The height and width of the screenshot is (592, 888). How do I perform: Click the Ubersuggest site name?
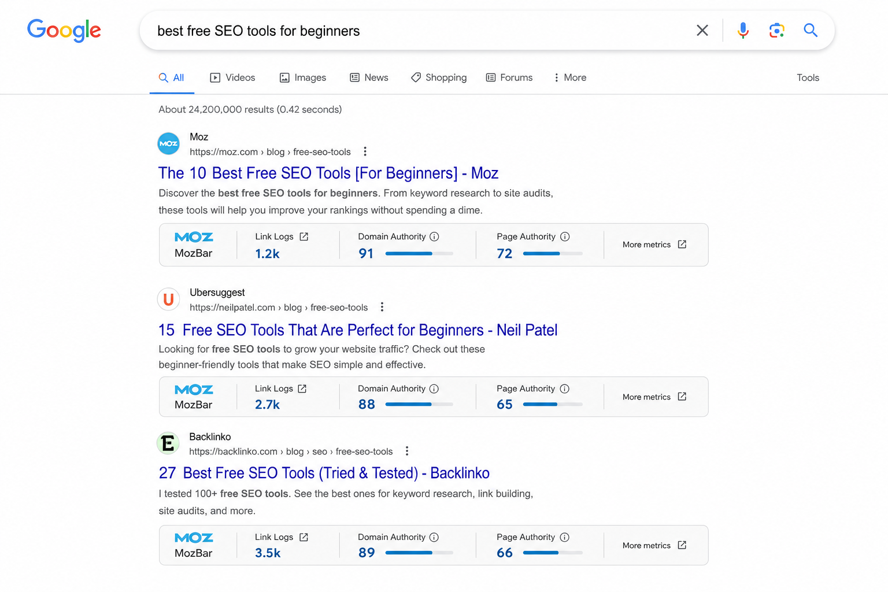point(217,293)
